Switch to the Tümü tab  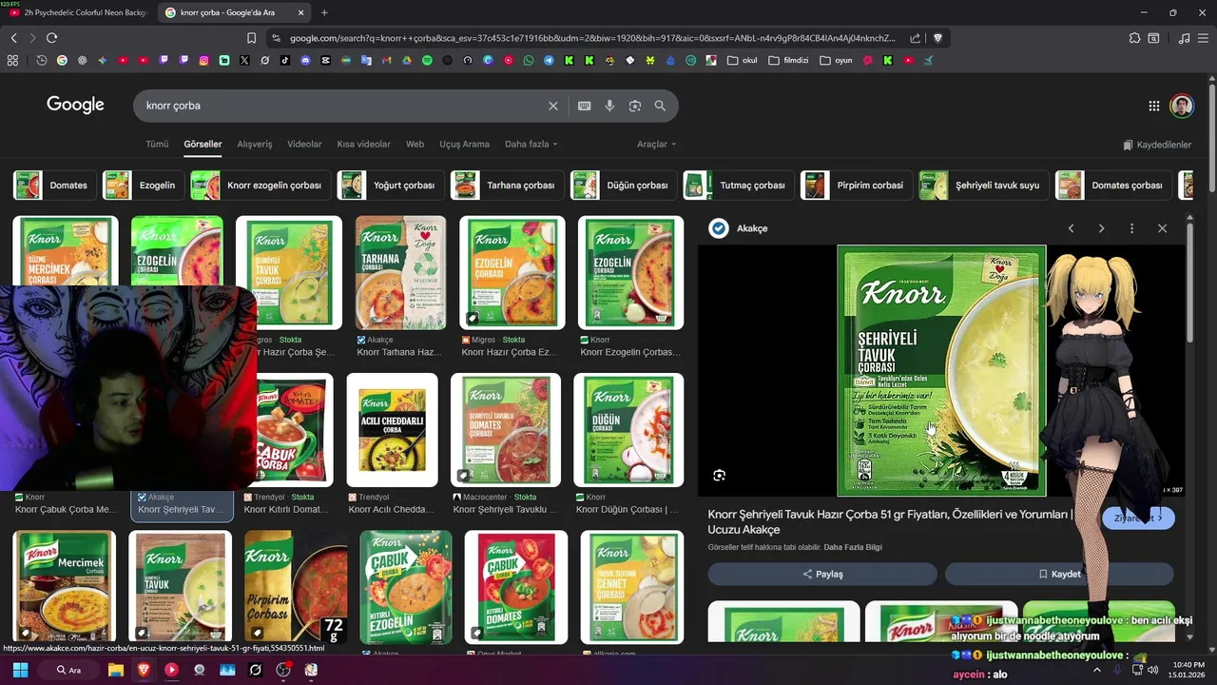point(157,145)
